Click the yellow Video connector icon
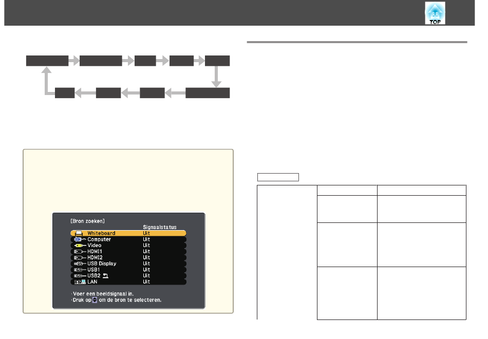Screen dimensions: 488x339 click(x=78, y=246)
